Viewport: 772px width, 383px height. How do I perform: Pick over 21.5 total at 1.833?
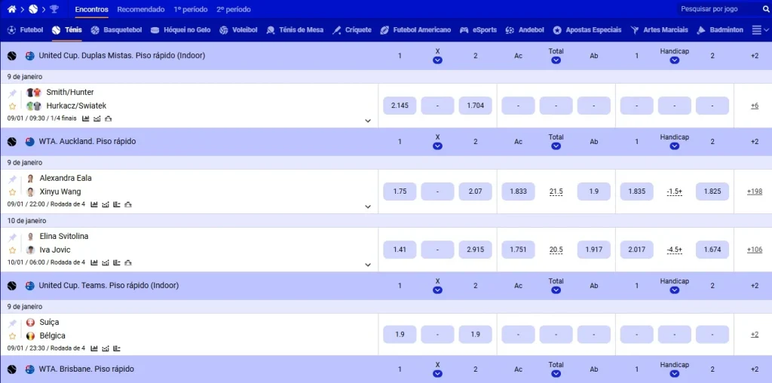(x=519, y=191)
